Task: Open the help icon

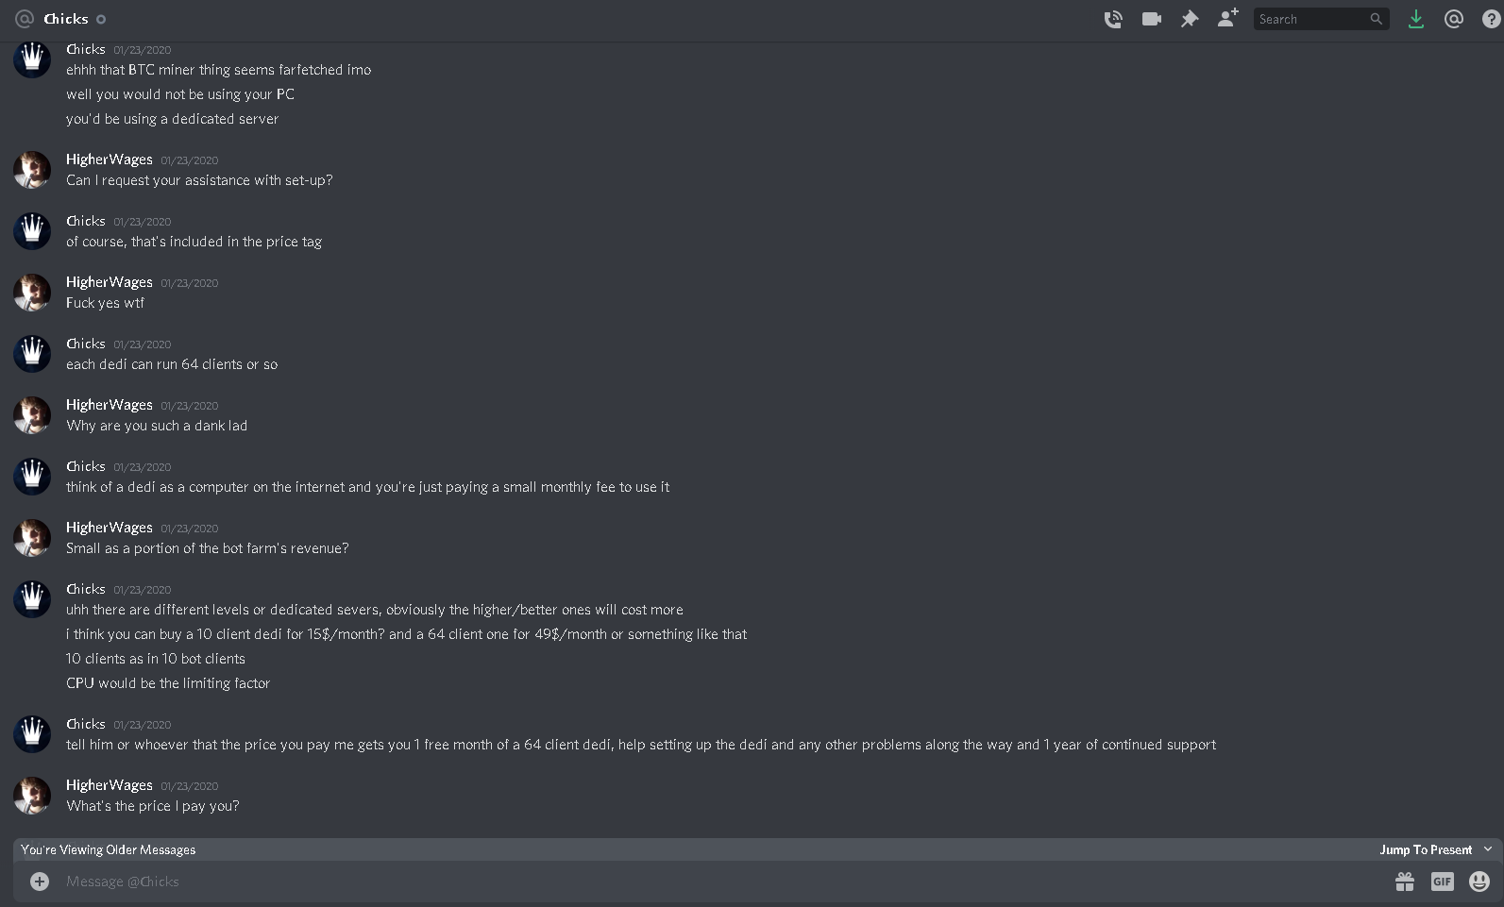Action: pyautogui.click(x=1492, y=19)
